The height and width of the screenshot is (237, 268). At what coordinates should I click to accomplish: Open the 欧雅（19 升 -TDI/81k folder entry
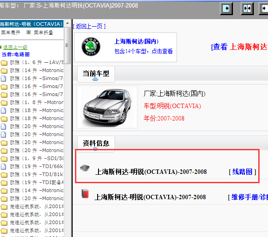pos(36,174)
